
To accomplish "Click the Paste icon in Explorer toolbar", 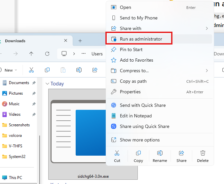I will tap(63, 70).
